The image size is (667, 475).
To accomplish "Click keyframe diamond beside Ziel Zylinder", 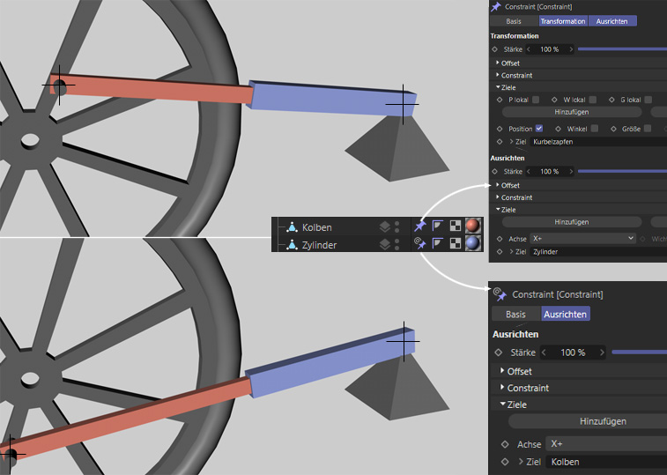I will (500, 251).
